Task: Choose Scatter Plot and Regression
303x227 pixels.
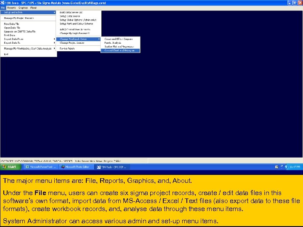Action: coord(120,47)
